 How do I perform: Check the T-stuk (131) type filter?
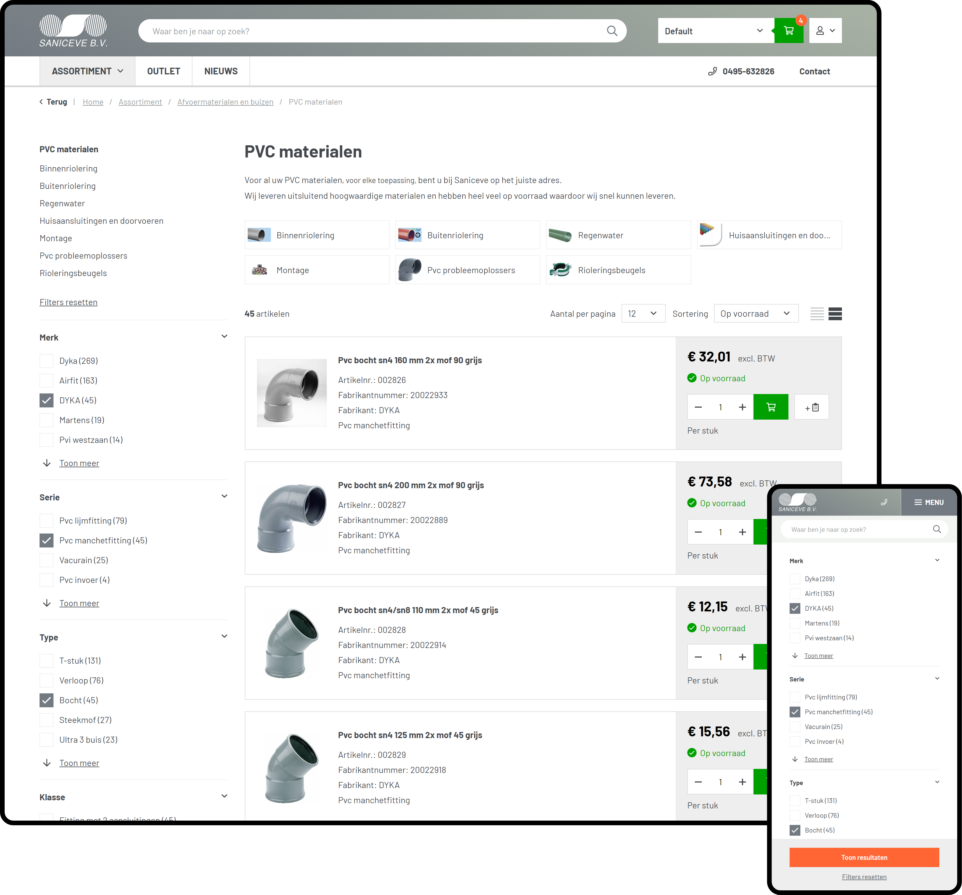pos(47,661)
